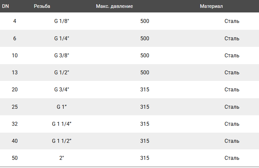Screen dimensions: 259x168
Task: Click the Материал column header
Action: click(x=211, y=6)
